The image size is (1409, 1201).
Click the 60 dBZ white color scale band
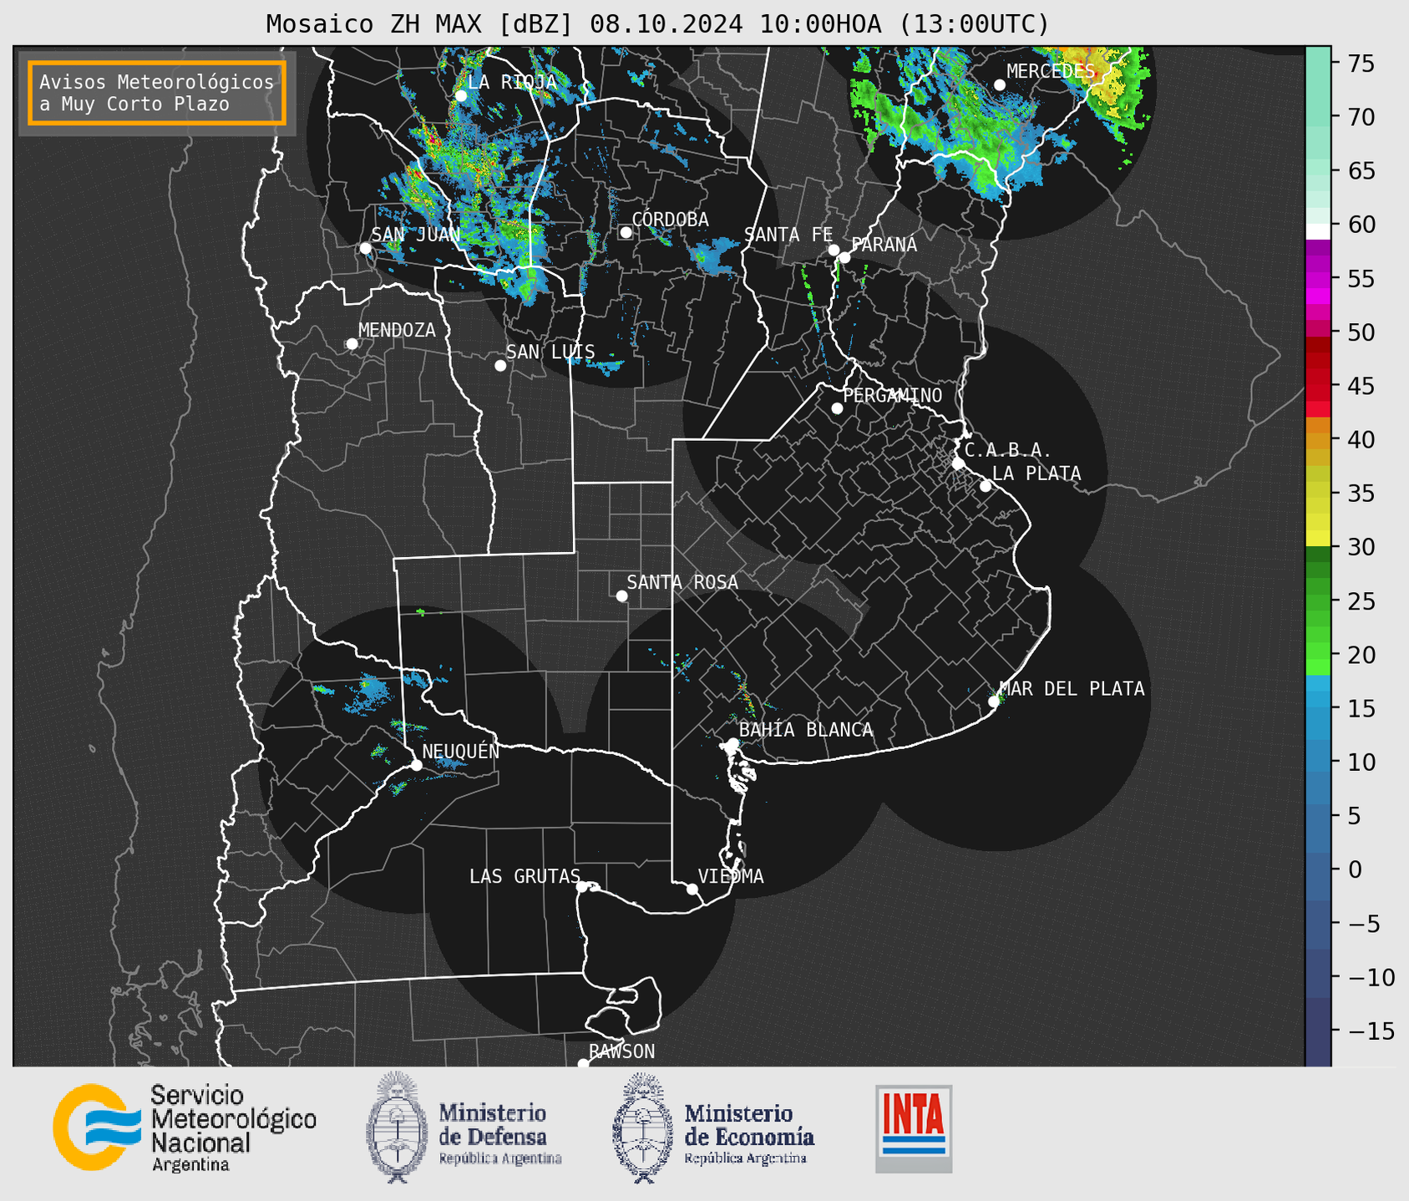coord(1317,231)
